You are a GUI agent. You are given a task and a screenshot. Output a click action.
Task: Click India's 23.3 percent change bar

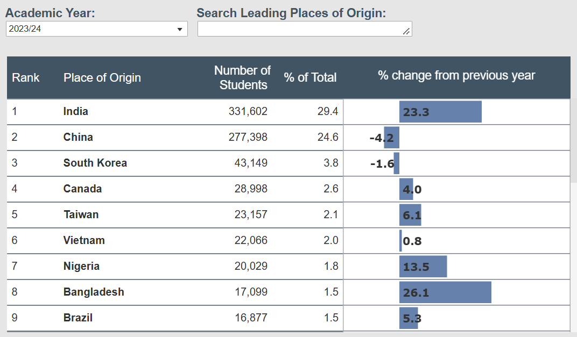pos(440,112)
